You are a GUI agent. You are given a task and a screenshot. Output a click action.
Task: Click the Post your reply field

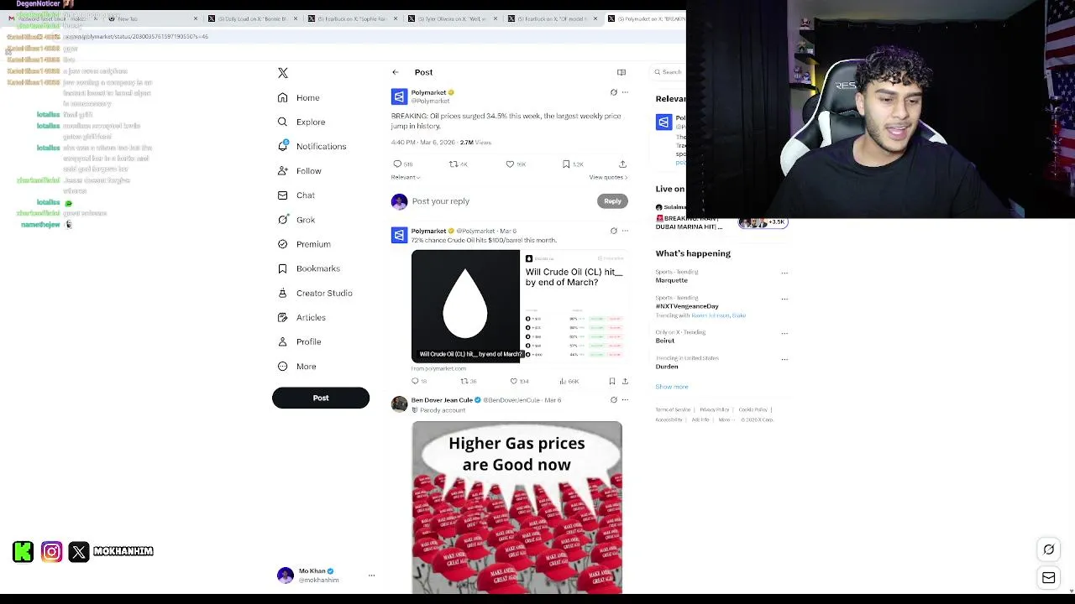502,201
